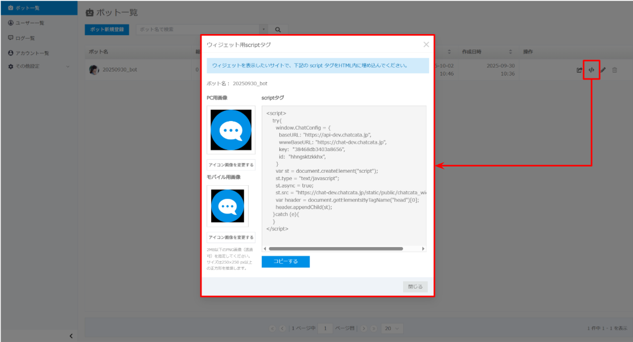
Task: Open the search field dropdown arrow
Action: [x=264, y=29]
